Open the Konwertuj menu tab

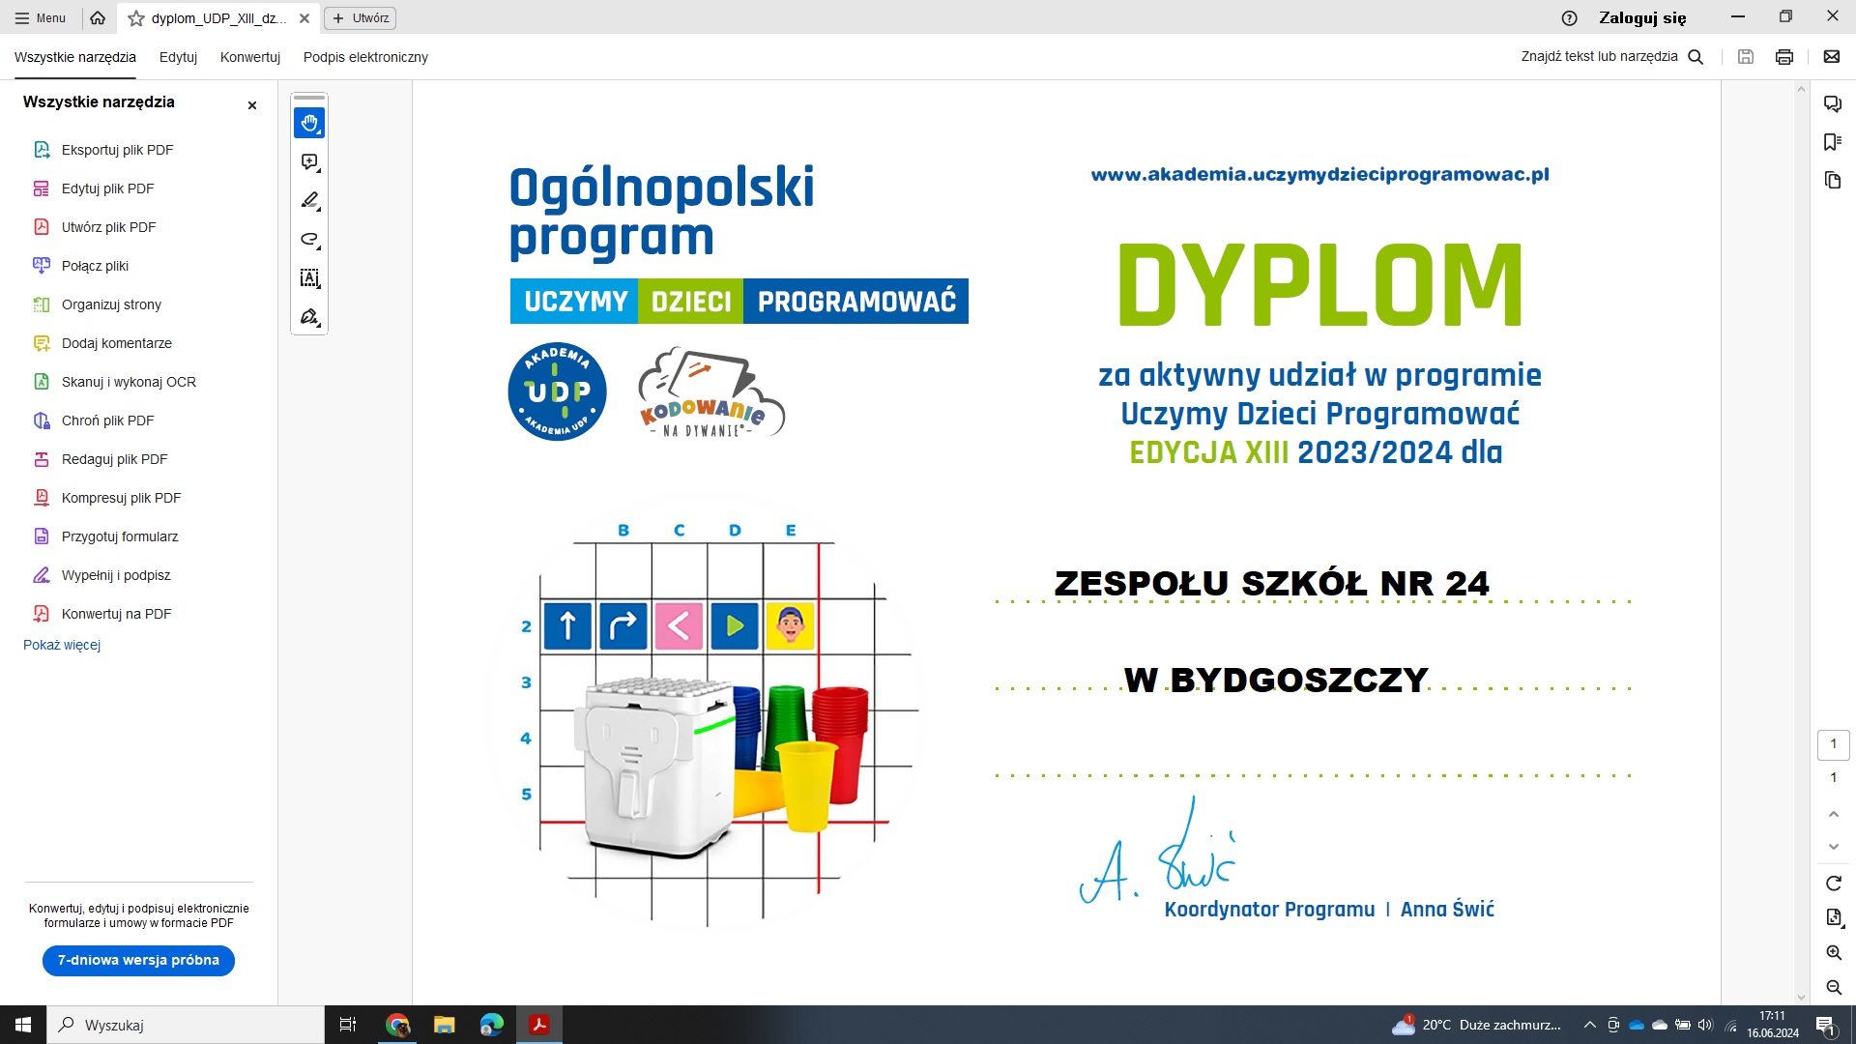[x=249, y=57]
